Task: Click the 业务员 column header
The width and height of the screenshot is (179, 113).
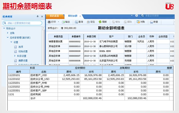Action: (142, 37)
